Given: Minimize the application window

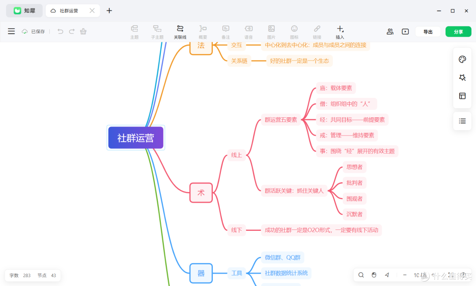Looking at the screenshot, I should point(439,11).
